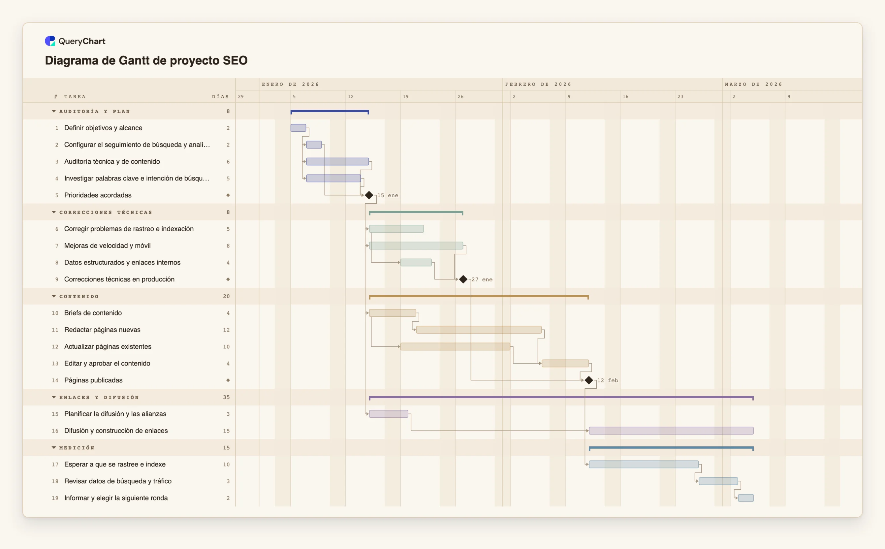Open task row Prioridades acordadas
Image resolution: width=885 pixels, height=549 pixels.
tap(129, 195)
